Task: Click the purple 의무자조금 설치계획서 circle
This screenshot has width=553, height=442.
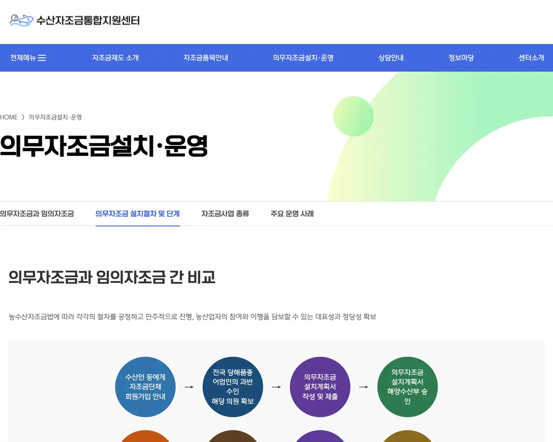Action: (320, 387)
